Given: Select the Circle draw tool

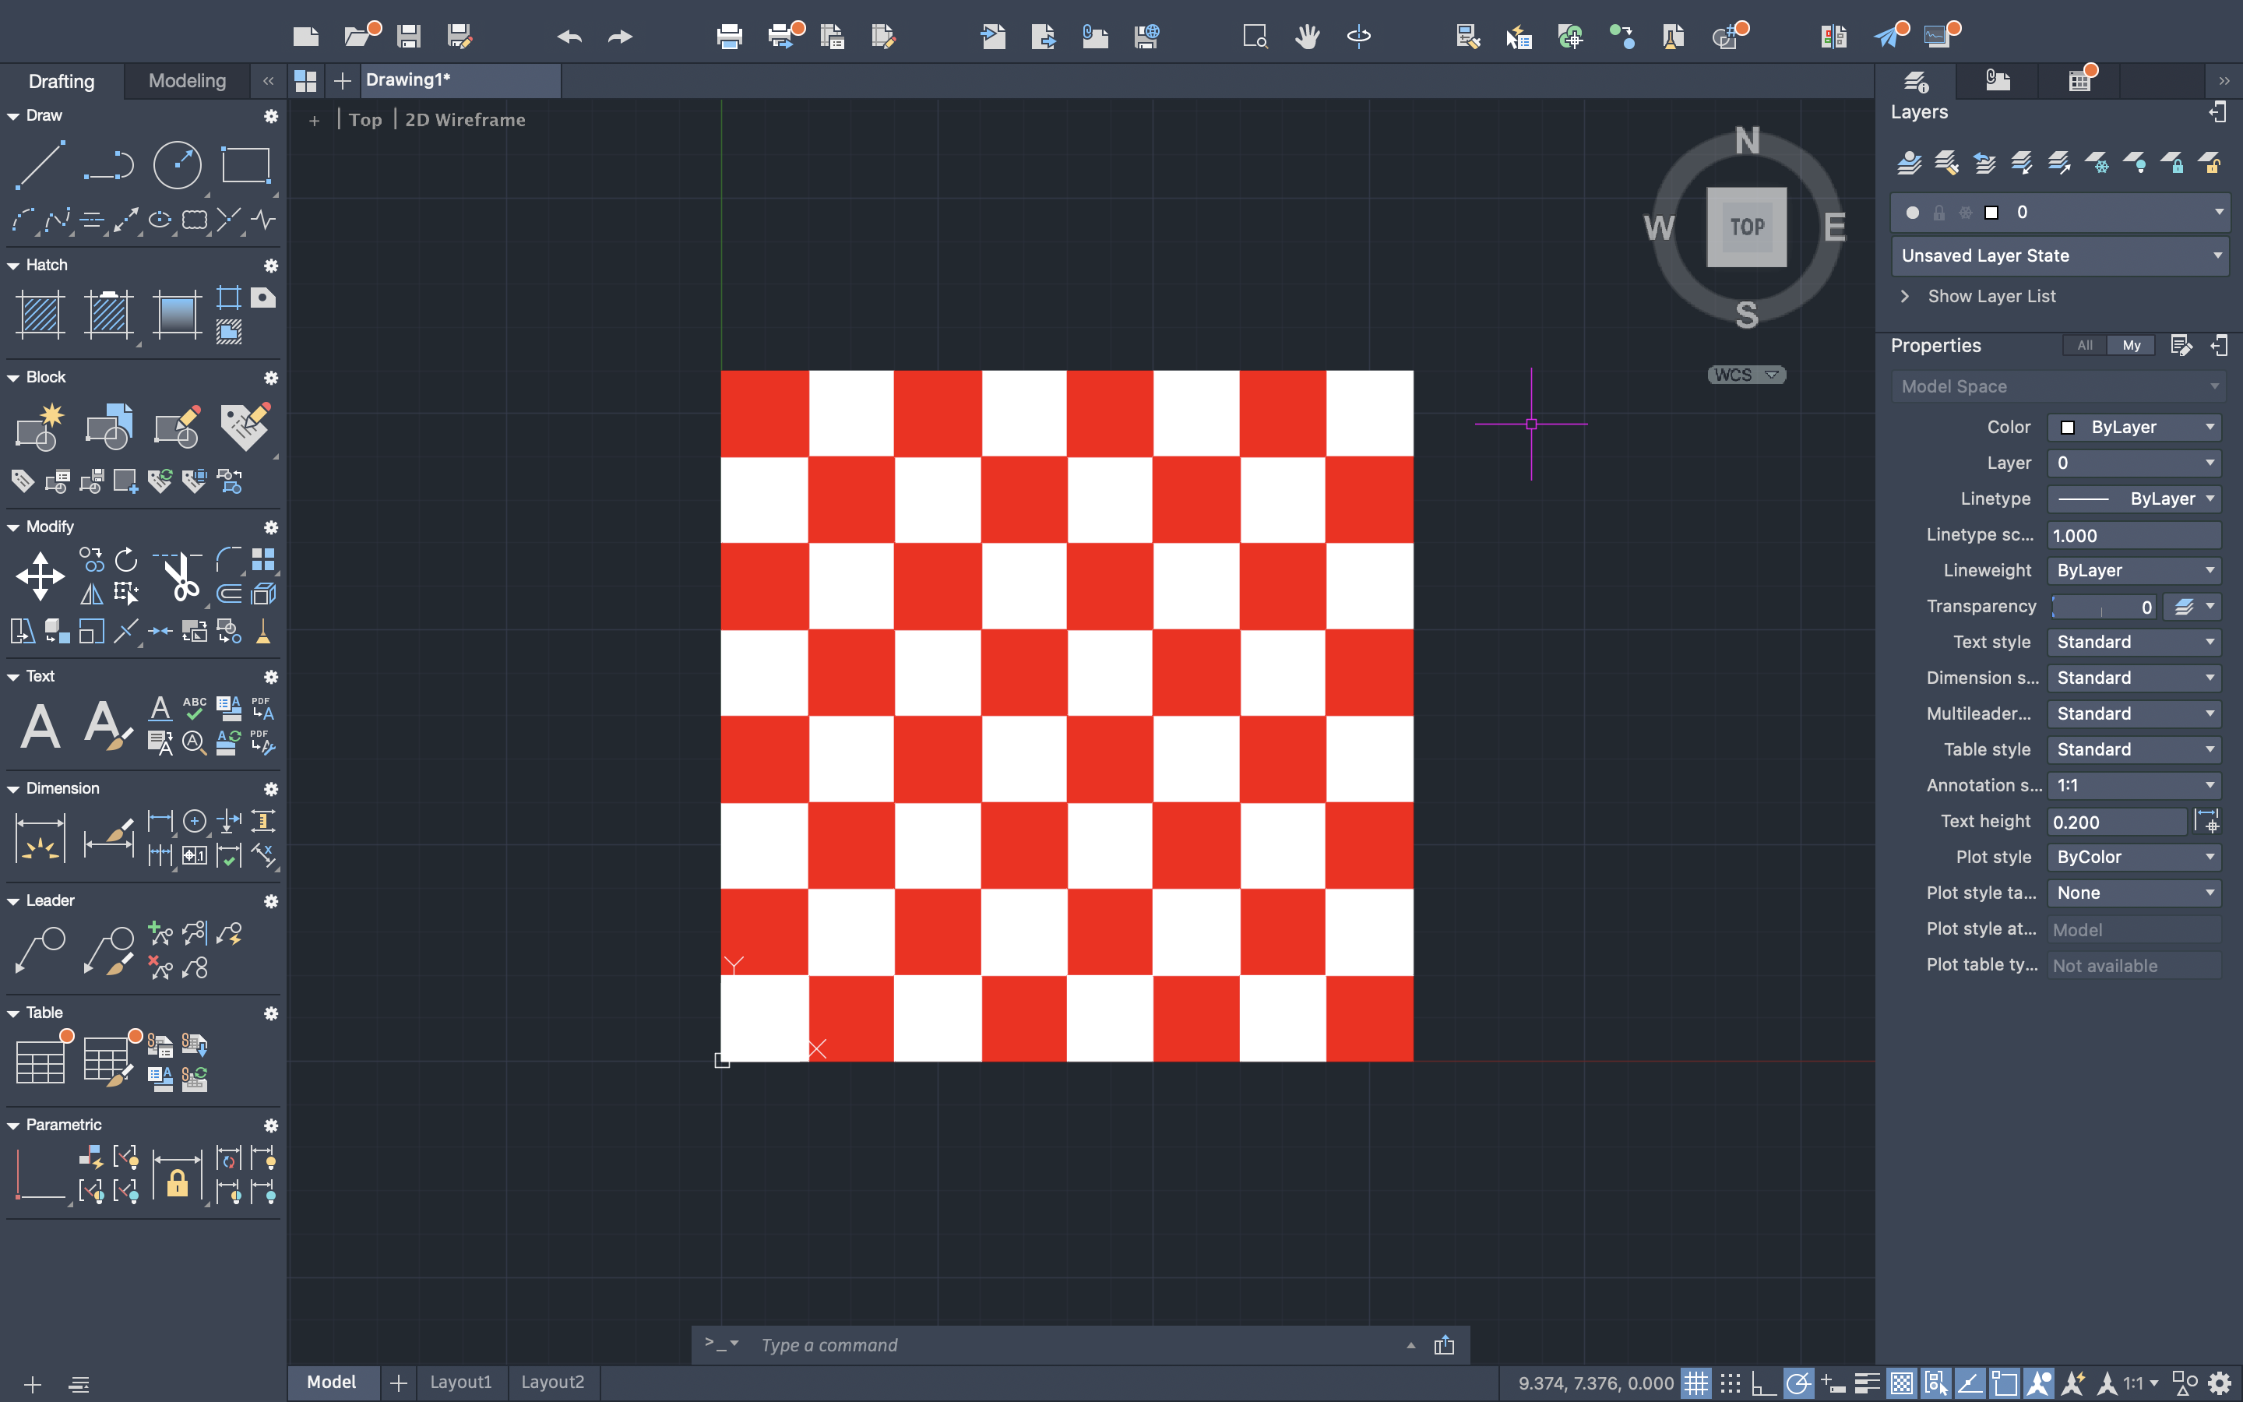Looking at the screenshot, I should [176, 166].
